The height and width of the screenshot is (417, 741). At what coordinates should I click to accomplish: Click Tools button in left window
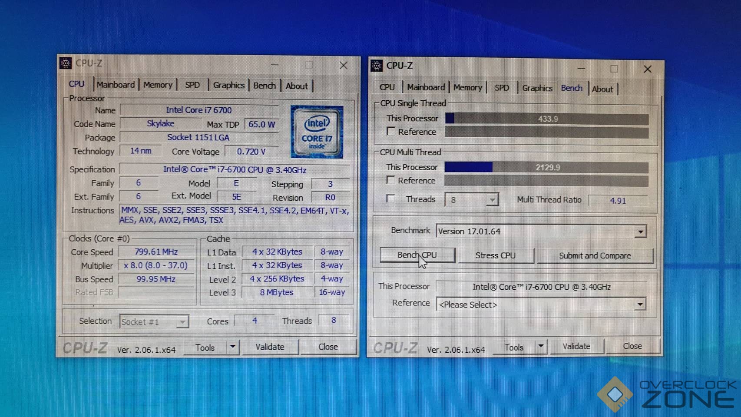[x=205, y=347]
